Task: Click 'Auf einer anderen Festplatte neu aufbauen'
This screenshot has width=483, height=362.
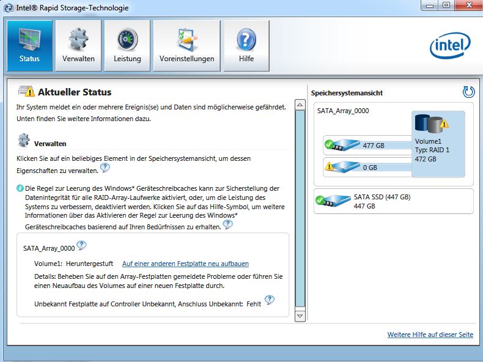Action: 185,264
